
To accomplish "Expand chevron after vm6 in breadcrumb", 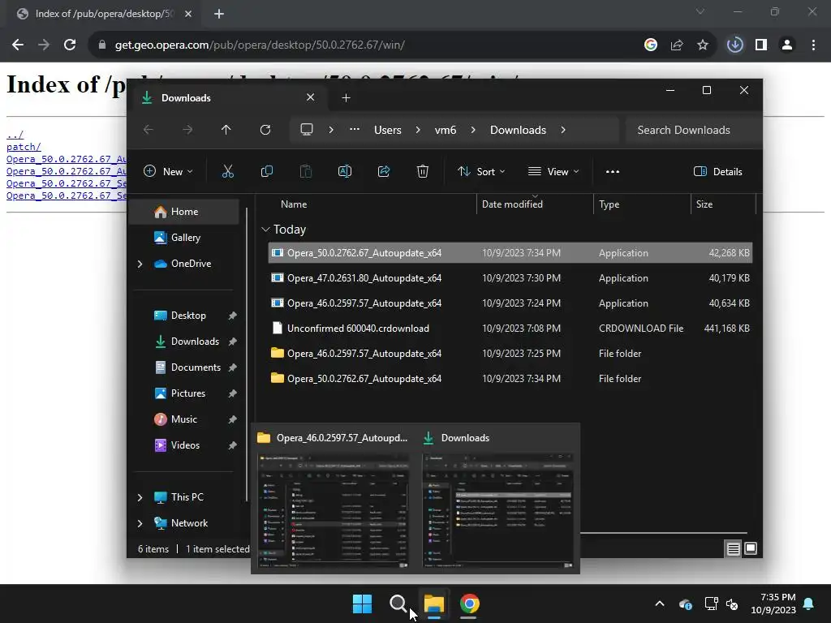I will 473,130.
